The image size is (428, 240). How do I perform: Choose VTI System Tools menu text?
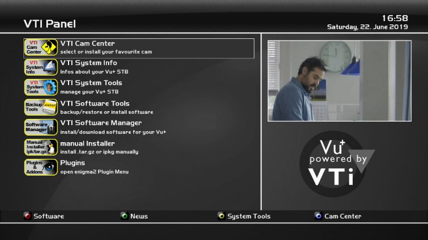point(91,83)
